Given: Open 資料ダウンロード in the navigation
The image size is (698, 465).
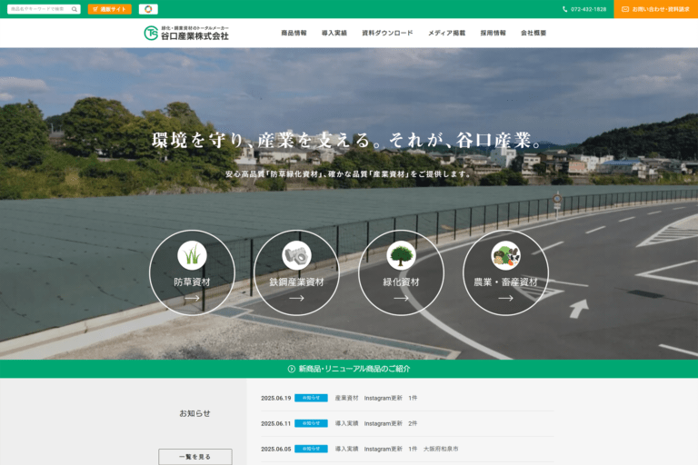Looking at the screenshot, I should point(387,33).
